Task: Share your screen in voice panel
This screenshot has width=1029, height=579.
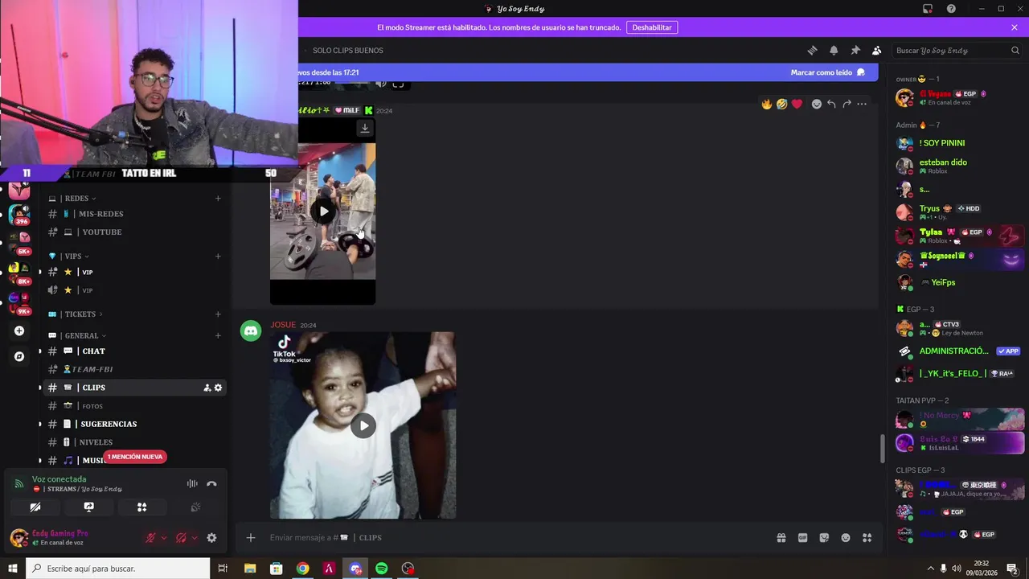Action: point(88,507)
